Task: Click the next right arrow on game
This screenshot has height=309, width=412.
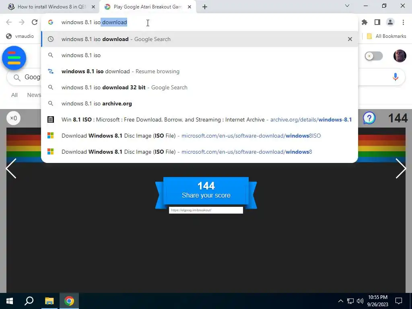Action: tap(401, 169)
